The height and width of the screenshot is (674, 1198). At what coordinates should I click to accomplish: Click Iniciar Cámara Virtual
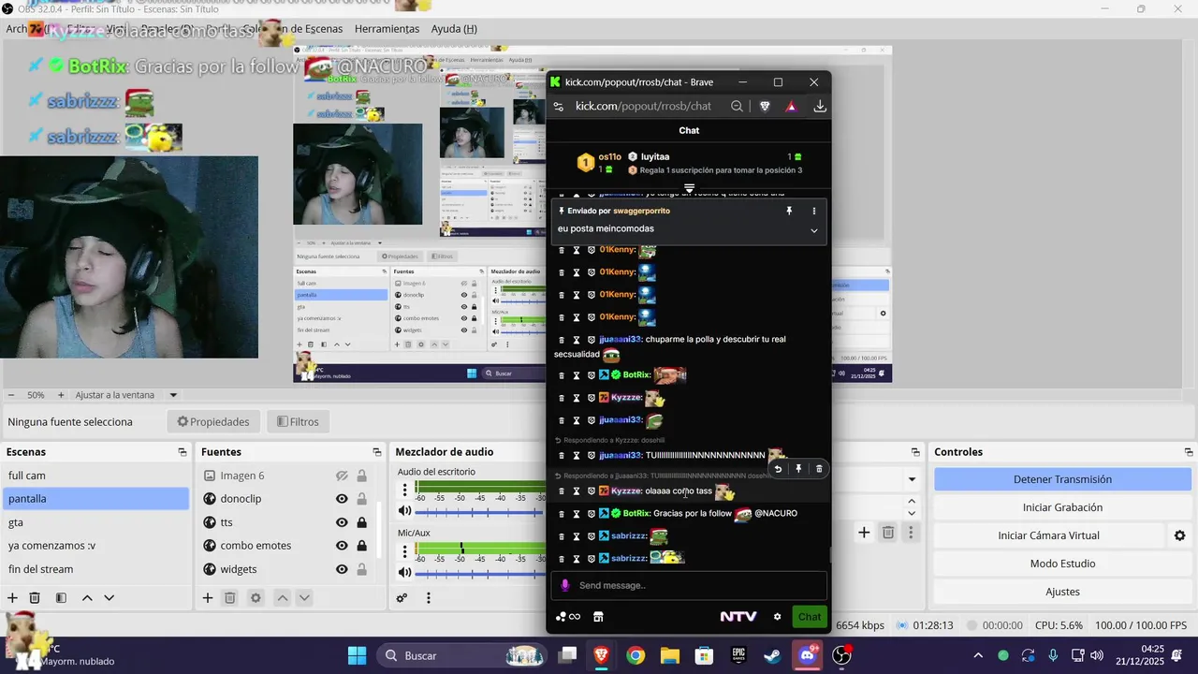pos(1048,535)
